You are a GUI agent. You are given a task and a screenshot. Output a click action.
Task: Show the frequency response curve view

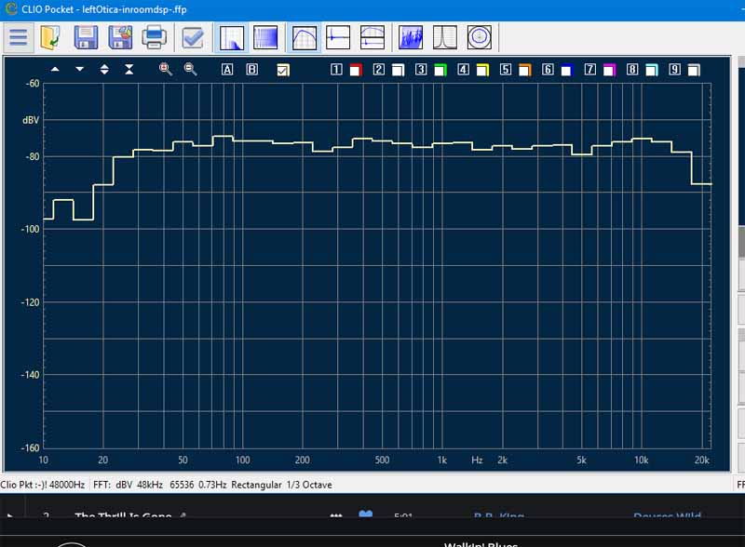[x=305, y=37]
